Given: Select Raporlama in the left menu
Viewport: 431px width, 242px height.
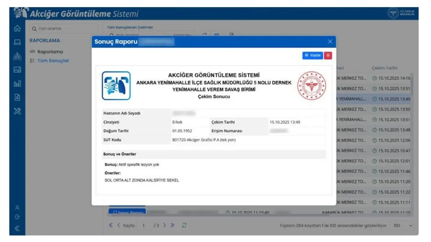Looking at the screenshot, I should click(50, 52).
